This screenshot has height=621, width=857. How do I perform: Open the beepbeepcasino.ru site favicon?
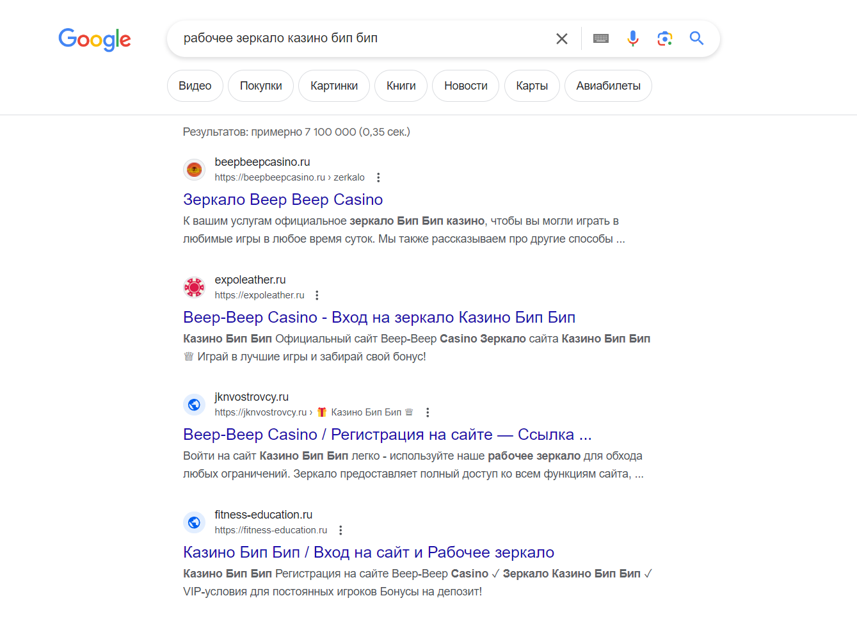[194, 170]
